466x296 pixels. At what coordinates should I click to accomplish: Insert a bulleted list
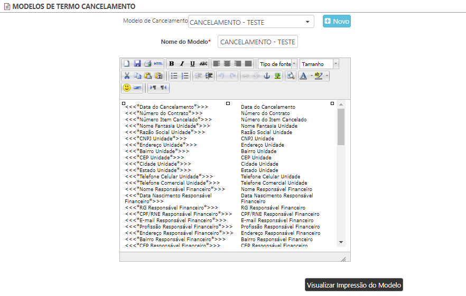(174, 75)
